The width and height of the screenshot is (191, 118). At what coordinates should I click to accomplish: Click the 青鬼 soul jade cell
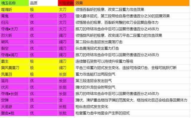click(x=14, y=16)
